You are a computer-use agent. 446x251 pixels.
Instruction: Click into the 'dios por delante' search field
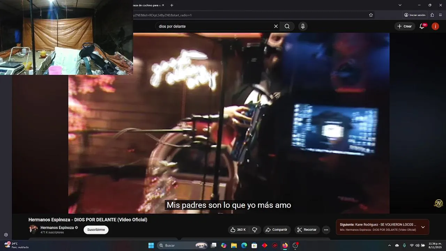pyautogui.click(x=214, y=26)
